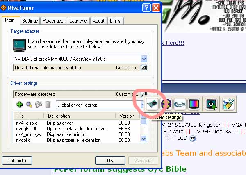Open the Power user tab
The height and width of the screenshot is (175, 246).
(x=53, y=21)
